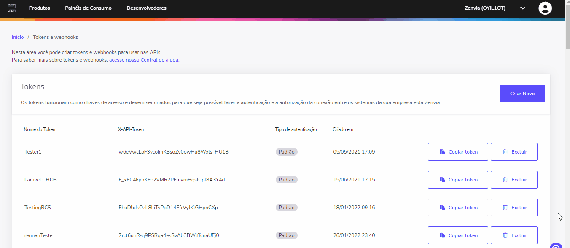Click Padrão badge in Tester1 row

[x=287, y=152]
